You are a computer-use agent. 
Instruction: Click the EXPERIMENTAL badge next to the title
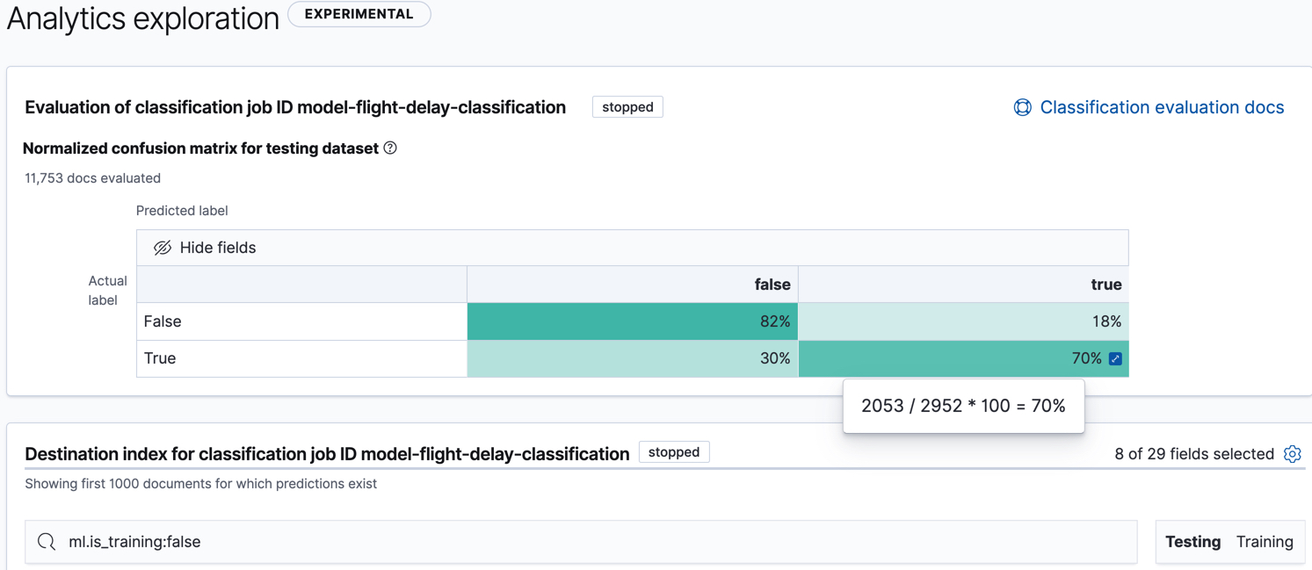[x=359, y=14]
